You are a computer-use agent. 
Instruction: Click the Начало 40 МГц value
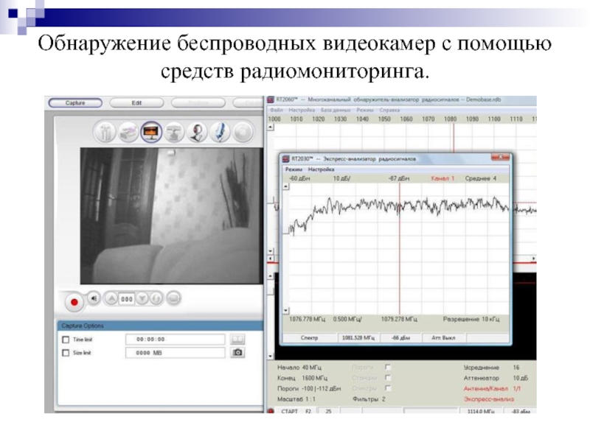coord(312,368)
